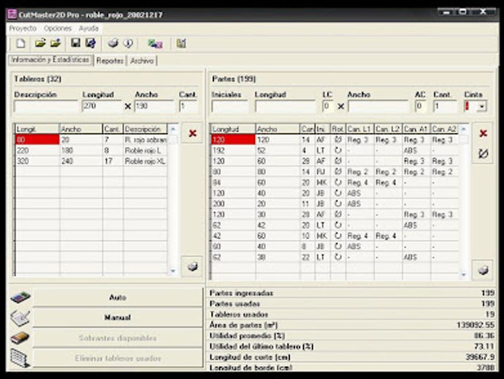The height and width of the screenshot is (379, 504).
Task: Click Tableros list scroll down arrow
Action: tap(173, 271)
